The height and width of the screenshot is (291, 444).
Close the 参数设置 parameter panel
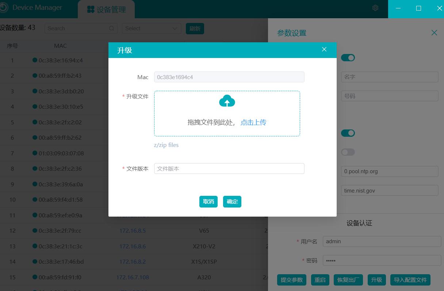pyautogui.click(x=434, y=32)
